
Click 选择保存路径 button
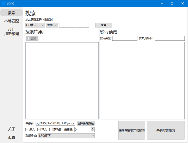(x=86, y=123)
